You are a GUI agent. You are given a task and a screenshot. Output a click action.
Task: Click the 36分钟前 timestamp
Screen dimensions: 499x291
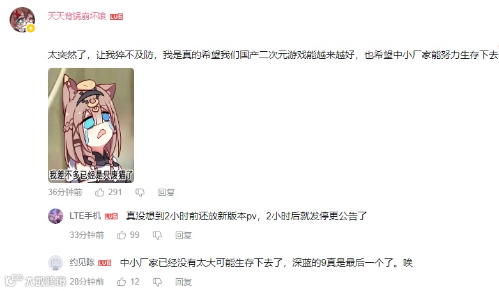tap(65, 193)
